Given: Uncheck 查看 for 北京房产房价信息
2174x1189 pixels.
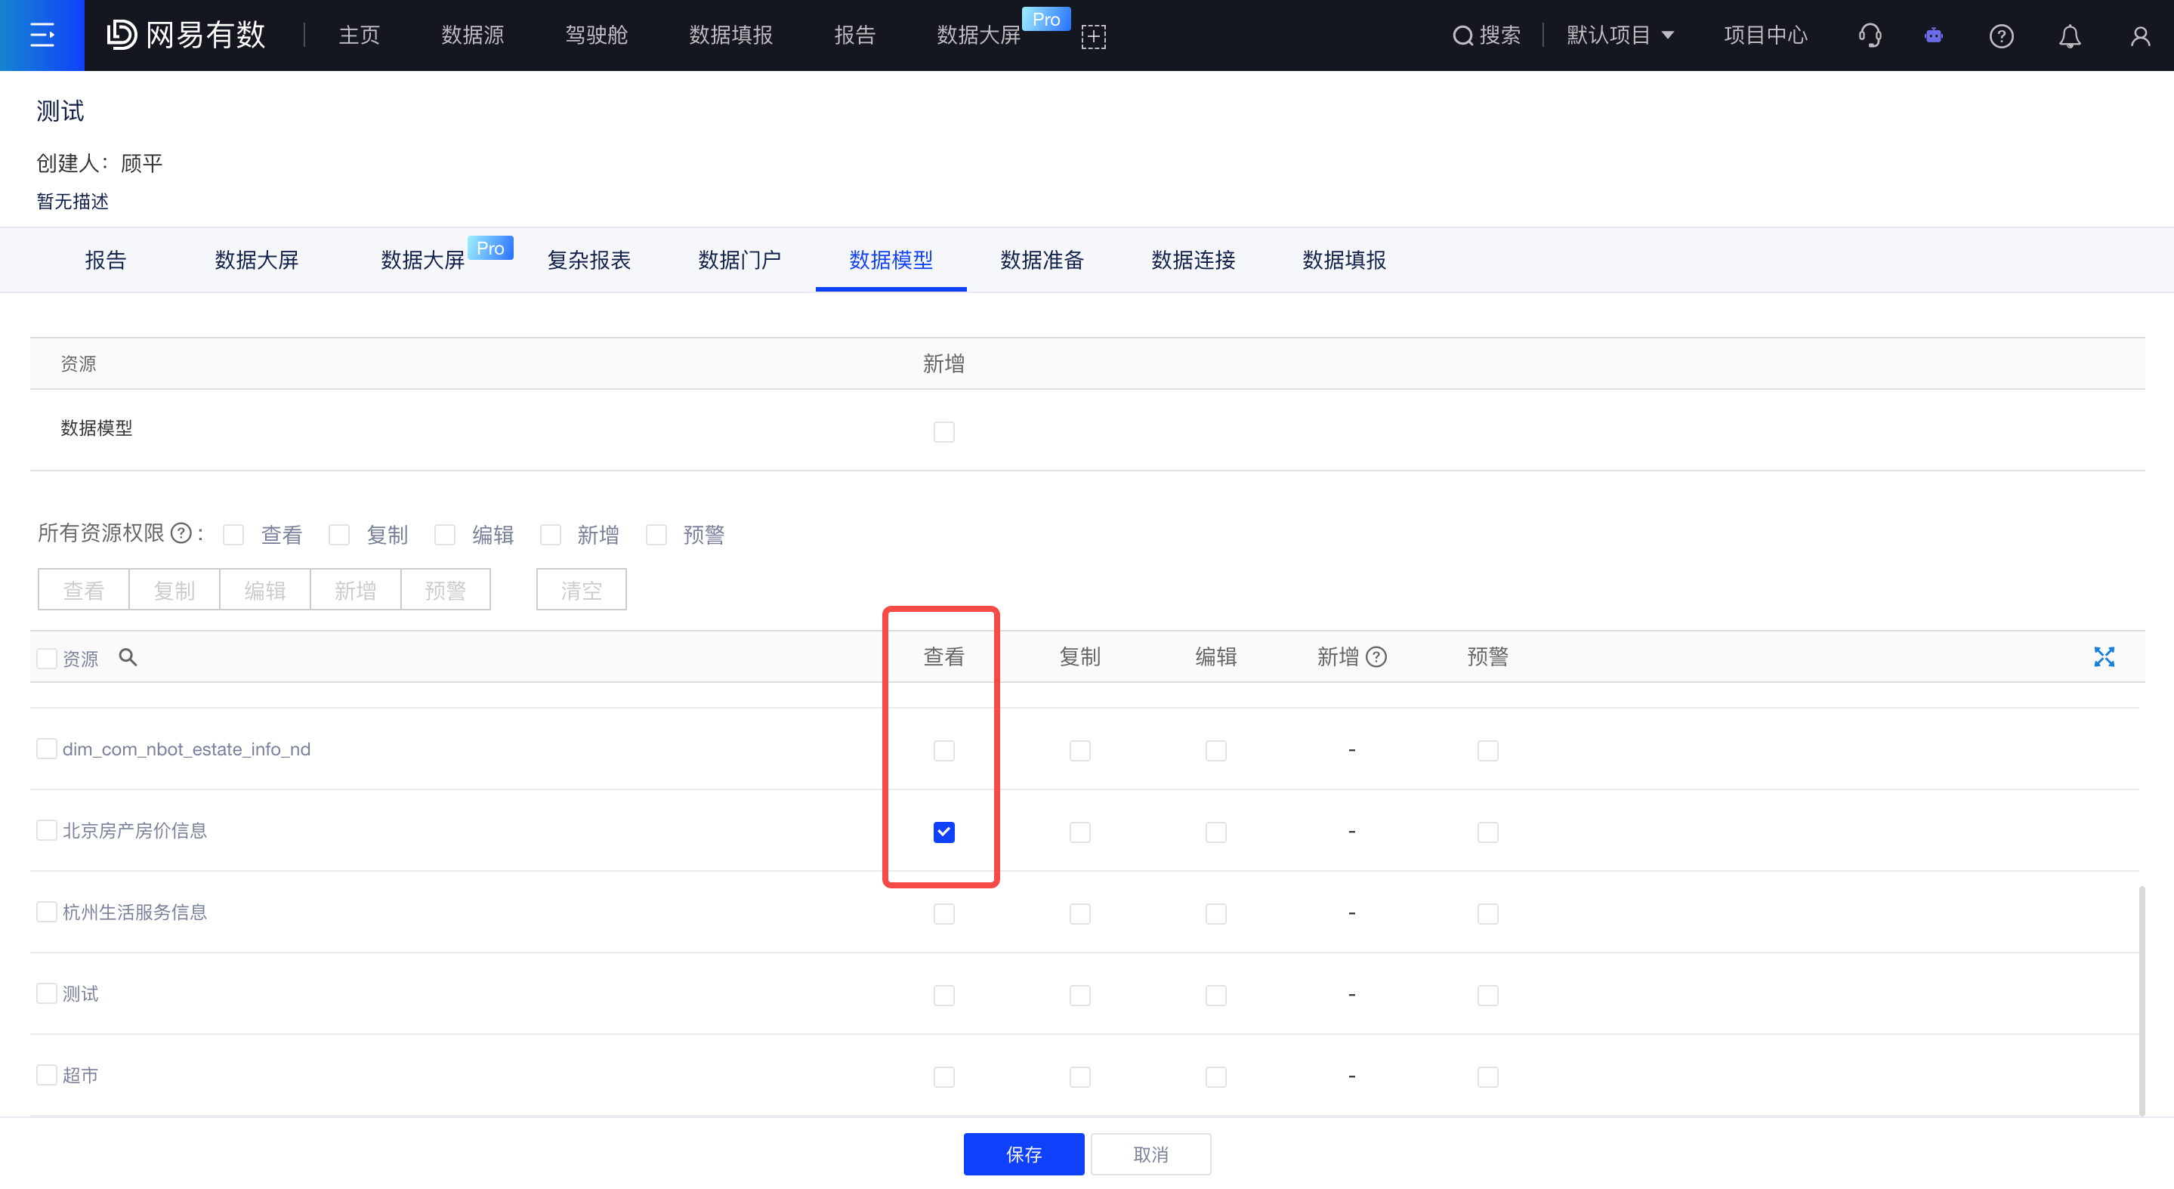Looking at the screenshot, I should pyautogui.click(x=943, y=832).
